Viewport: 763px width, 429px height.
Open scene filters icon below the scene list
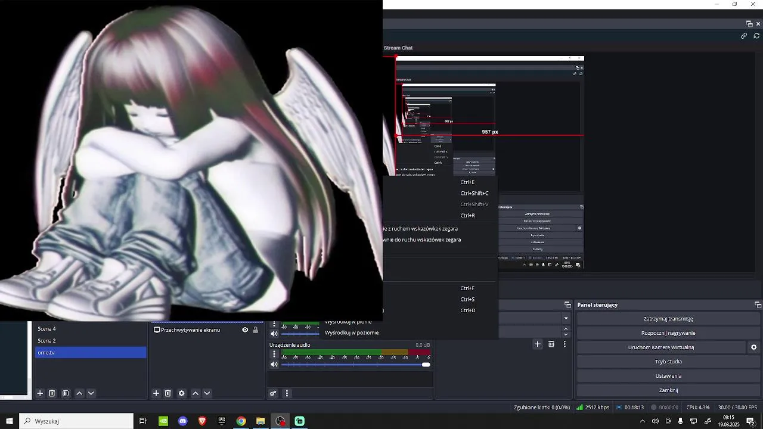[66, 393]
